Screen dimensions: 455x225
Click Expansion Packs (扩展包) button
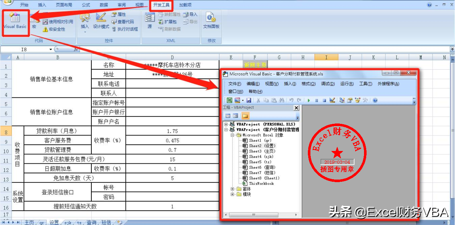click(x=167, y=22)
